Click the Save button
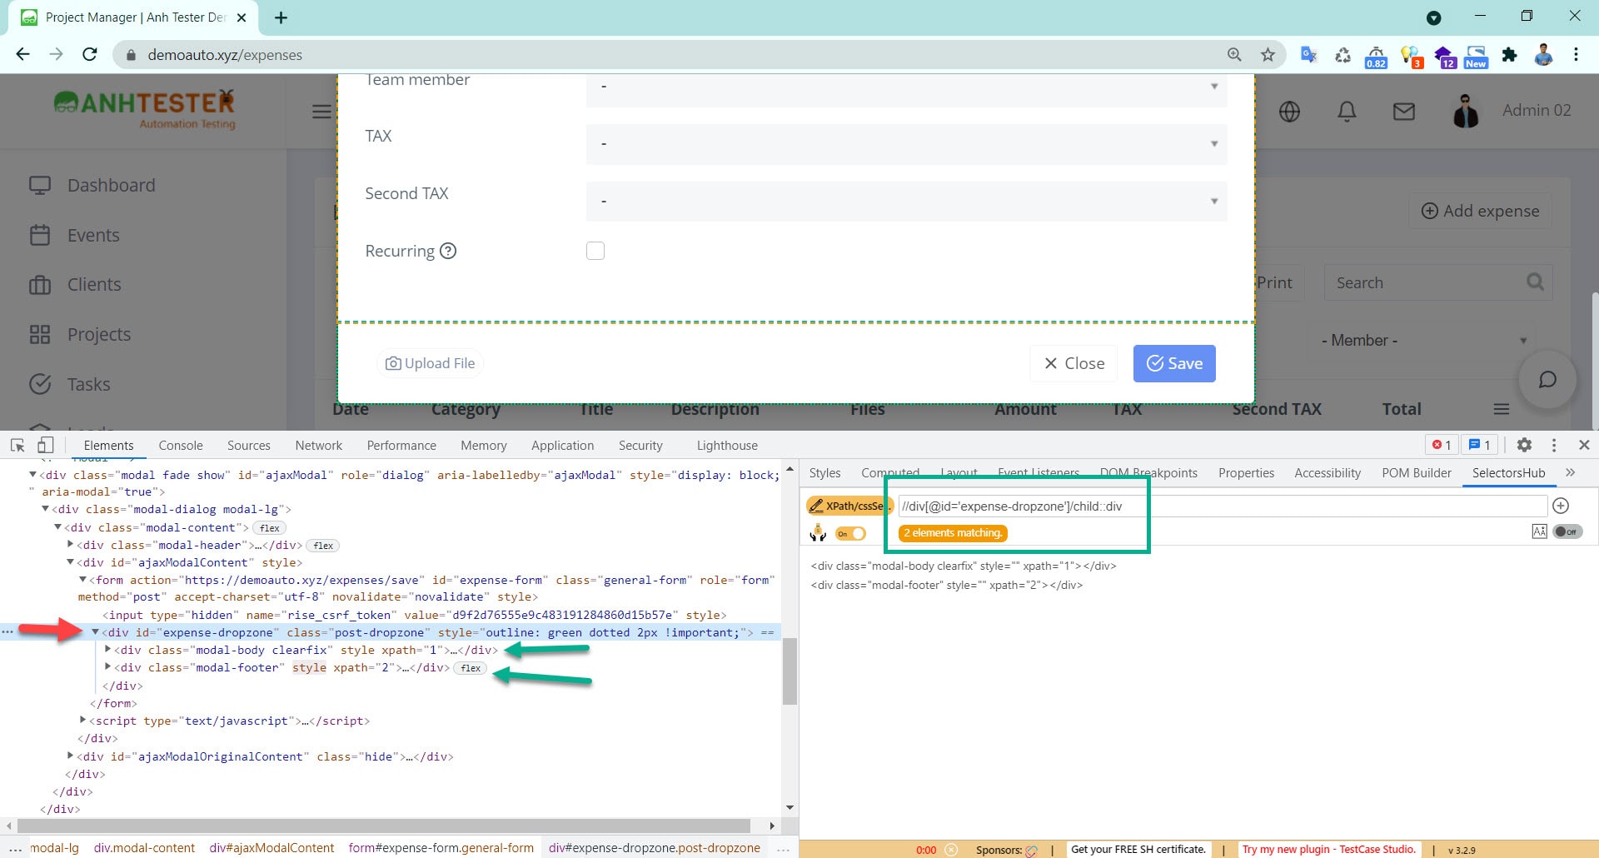 point(1174,363)
